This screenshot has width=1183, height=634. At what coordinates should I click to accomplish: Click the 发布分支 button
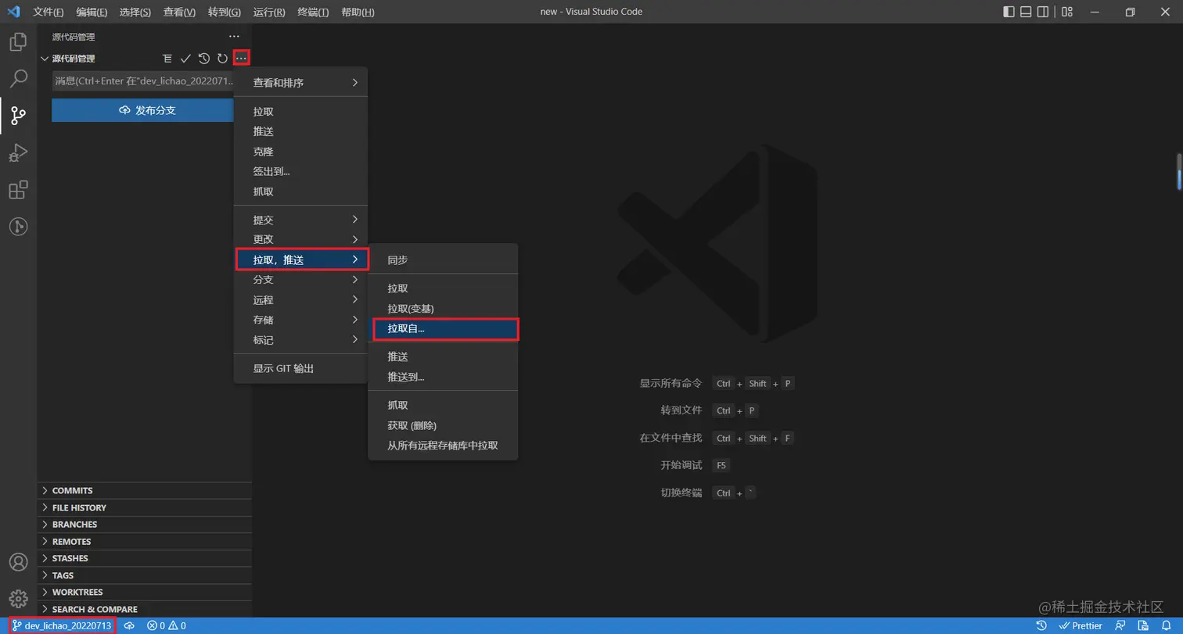(x=142, y=110)
